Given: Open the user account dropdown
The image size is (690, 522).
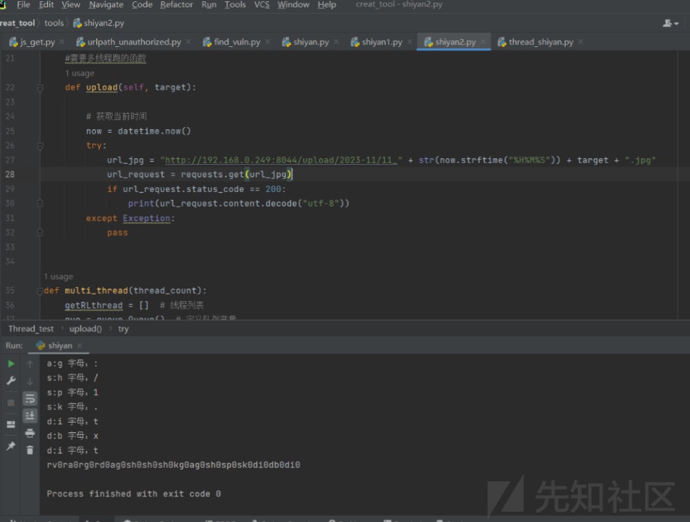Looking at the screenshot, I should tap(669, 23).
